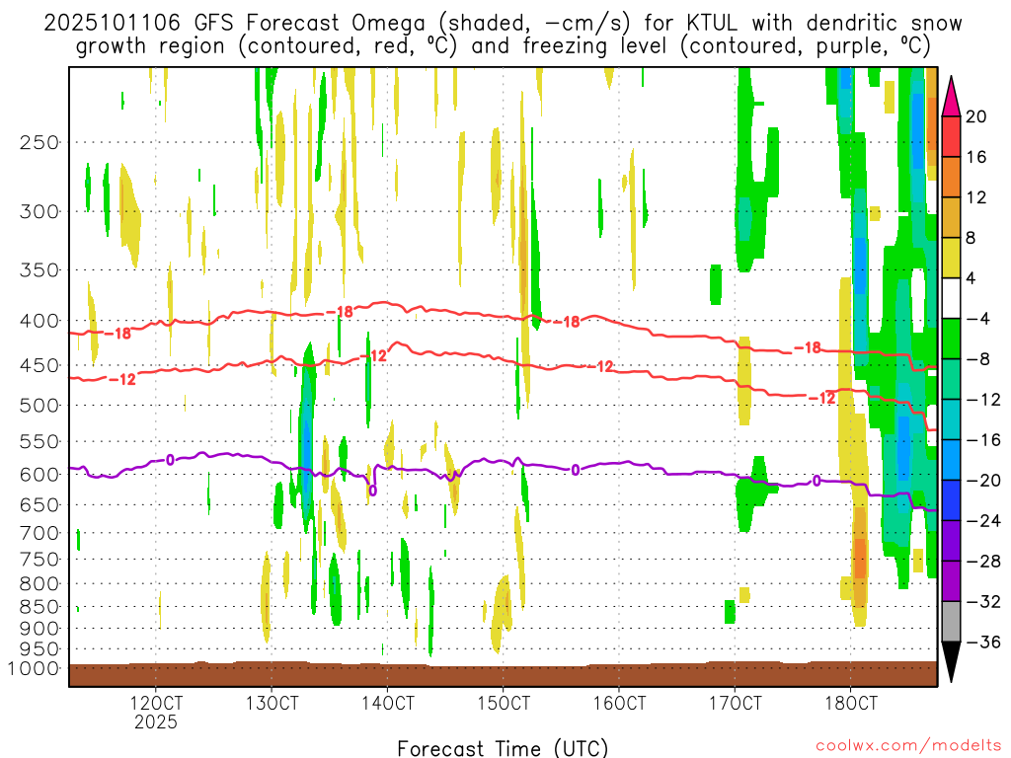
Task: Click the leftmost -18 red contour label
Action: tap(117, 334)
